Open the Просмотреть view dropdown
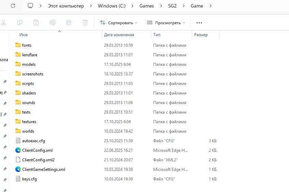289x192 pixels. point(166,23)
